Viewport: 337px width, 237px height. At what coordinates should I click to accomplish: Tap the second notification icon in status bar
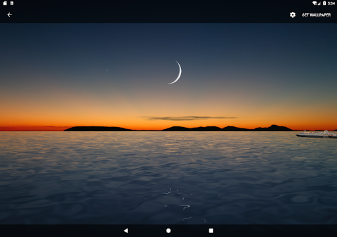click(12, 3)
